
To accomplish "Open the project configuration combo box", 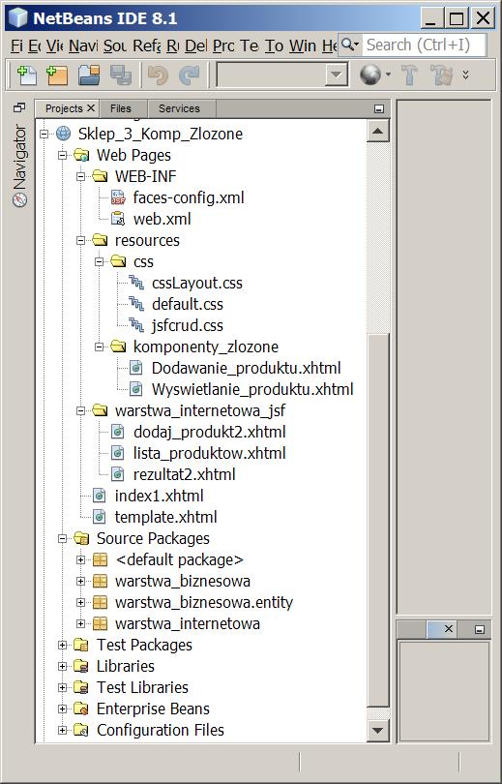I will point(282,75).
